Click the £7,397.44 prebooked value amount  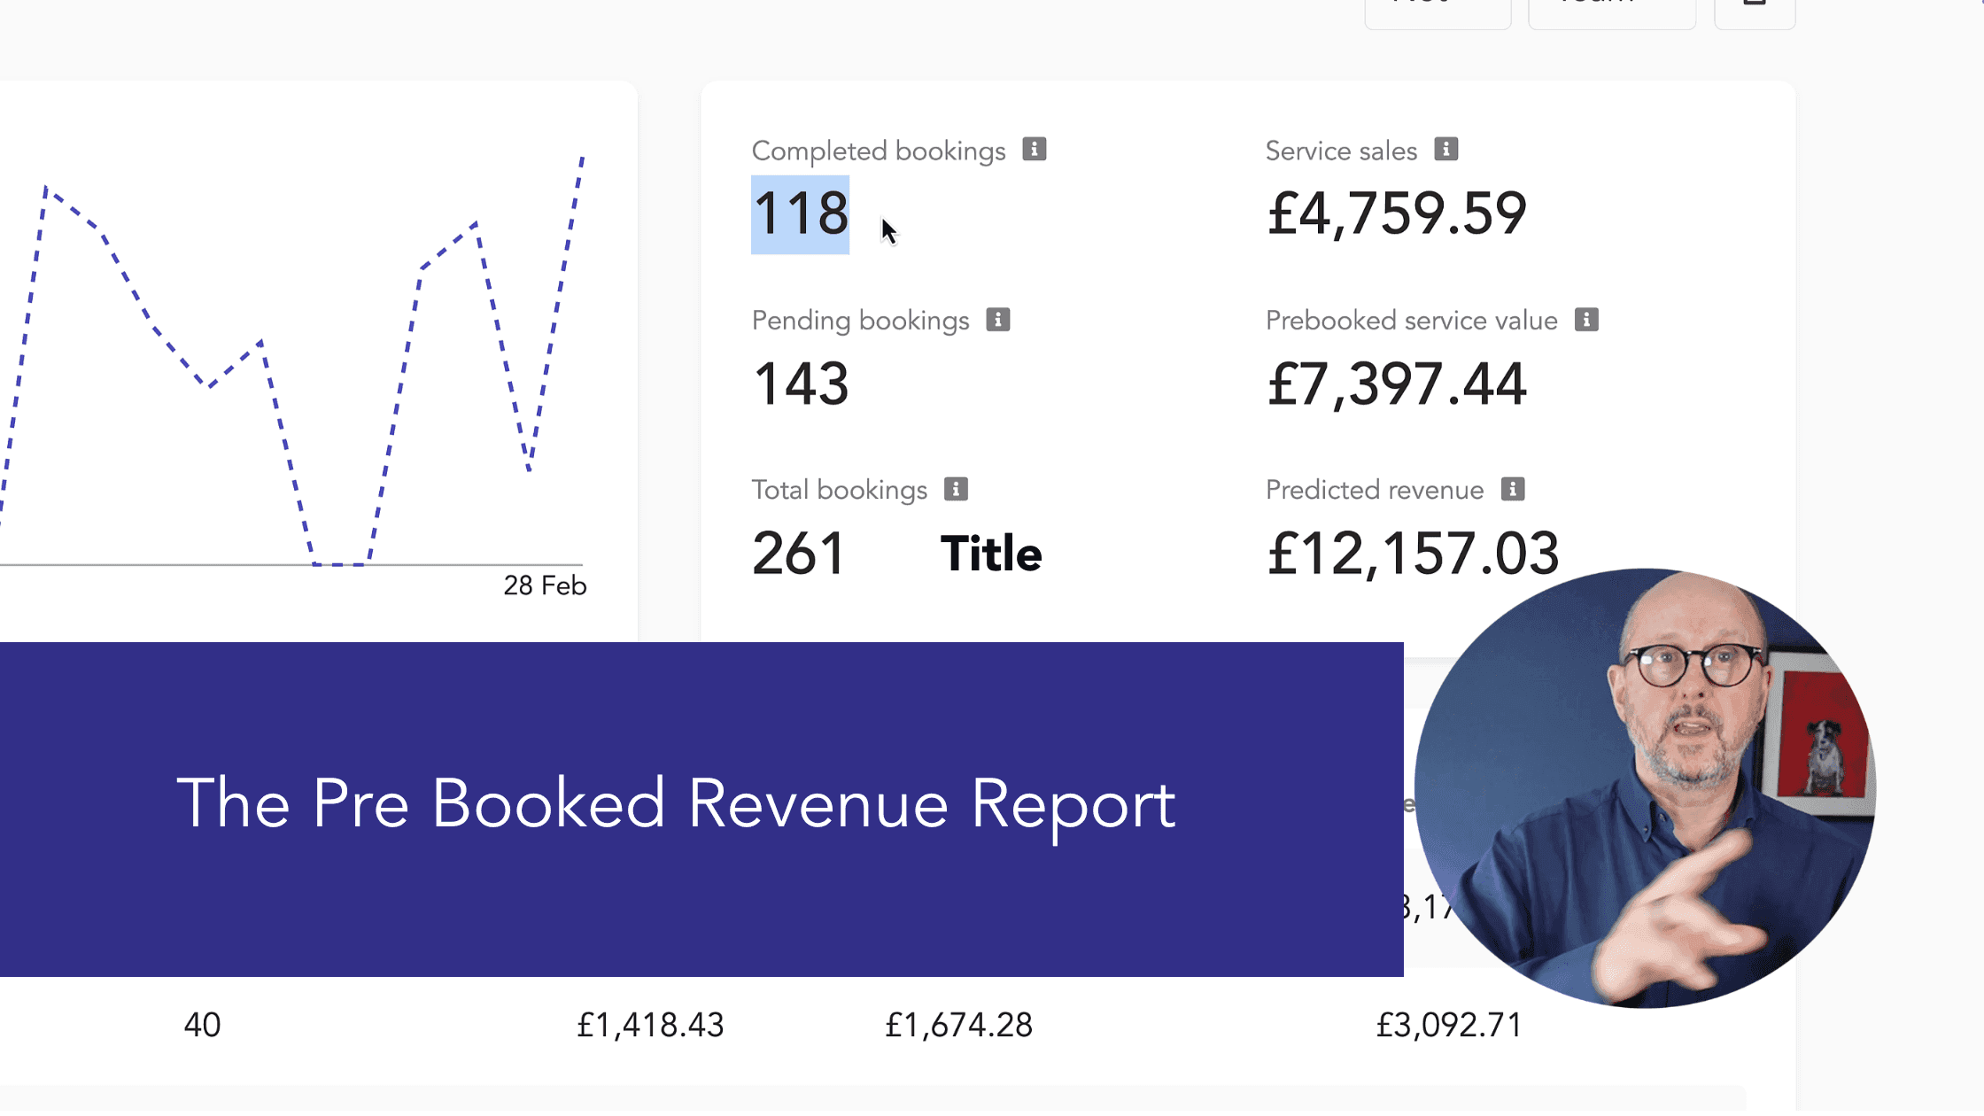(1396, 384)
